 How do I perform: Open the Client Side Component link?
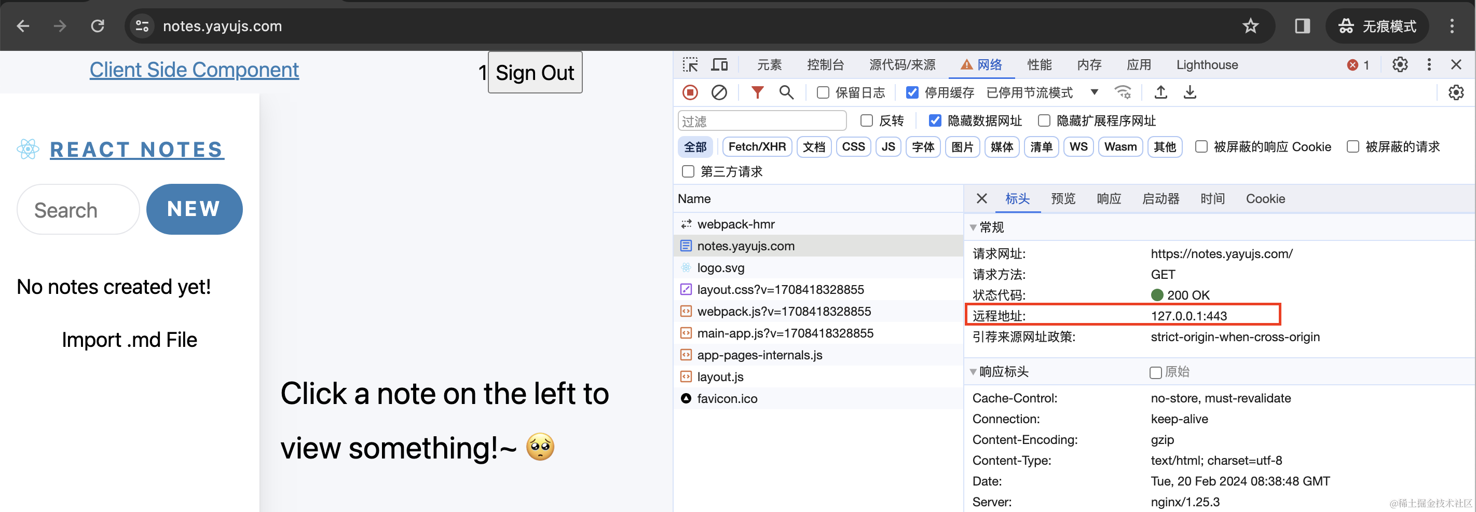pos(194,70)
